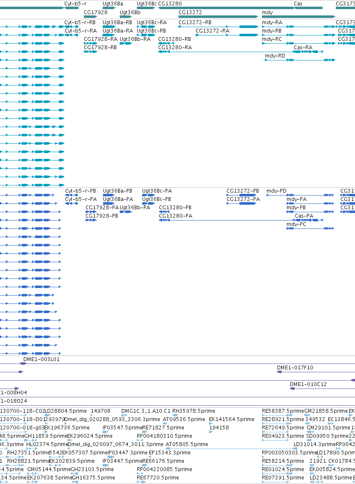This screenshot has height=484, width=355.
Task: Select transcript Ugt36Ba-RB
Action: pyautogui.click(x=117, y=23)
